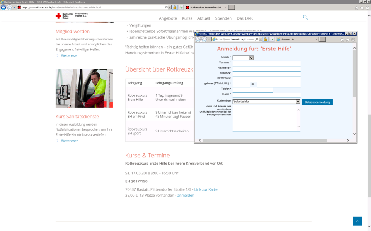Viewport: 371px width, 231px height.
Task: Click the home icon in popup window
Action: [342, 39]
